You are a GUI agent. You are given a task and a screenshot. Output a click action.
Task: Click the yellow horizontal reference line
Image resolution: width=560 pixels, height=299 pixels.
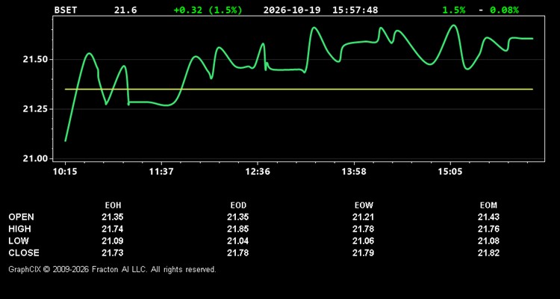pyautogui.click(x=299, y=89)
